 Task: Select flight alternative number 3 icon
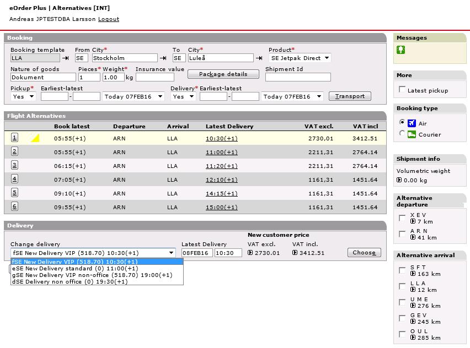pyautogui.click(x=14, y=165)
